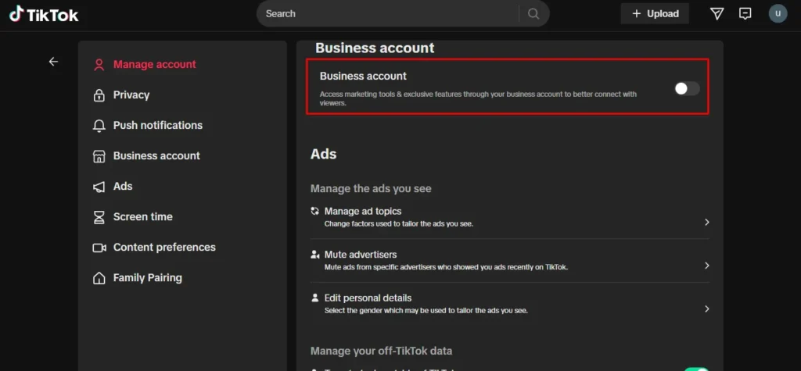Click the search magnifier icon
801x371 pixels.
pos(533,13)
